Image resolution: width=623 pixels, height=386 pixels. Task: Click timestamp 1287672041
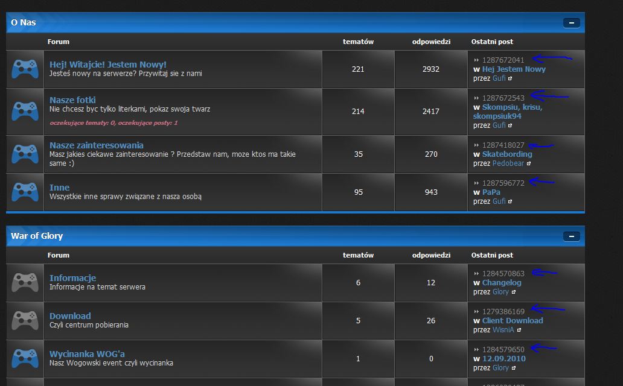(x=503, y=60)
